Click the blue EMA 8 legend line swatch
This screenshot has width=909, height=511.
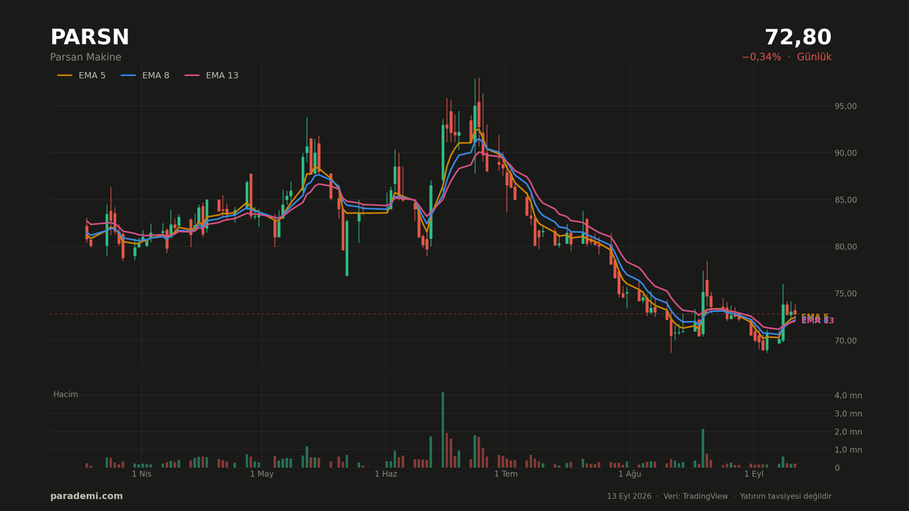tap(128, 76)
